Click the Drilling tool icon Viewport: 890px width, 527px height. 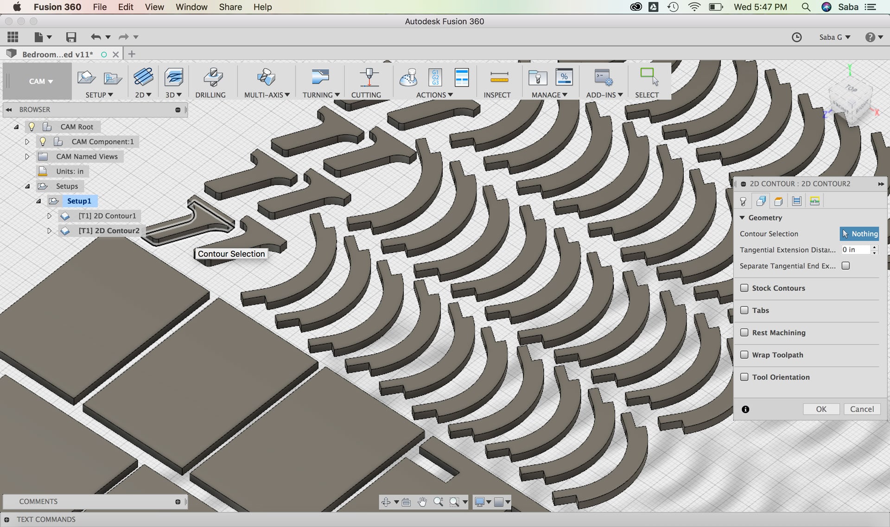[x=213, y=77]
